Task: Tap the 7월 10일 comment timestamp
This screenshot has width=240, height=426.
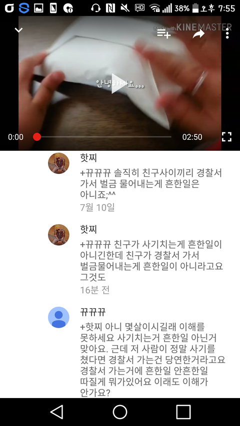Action: tap(97, 207)
